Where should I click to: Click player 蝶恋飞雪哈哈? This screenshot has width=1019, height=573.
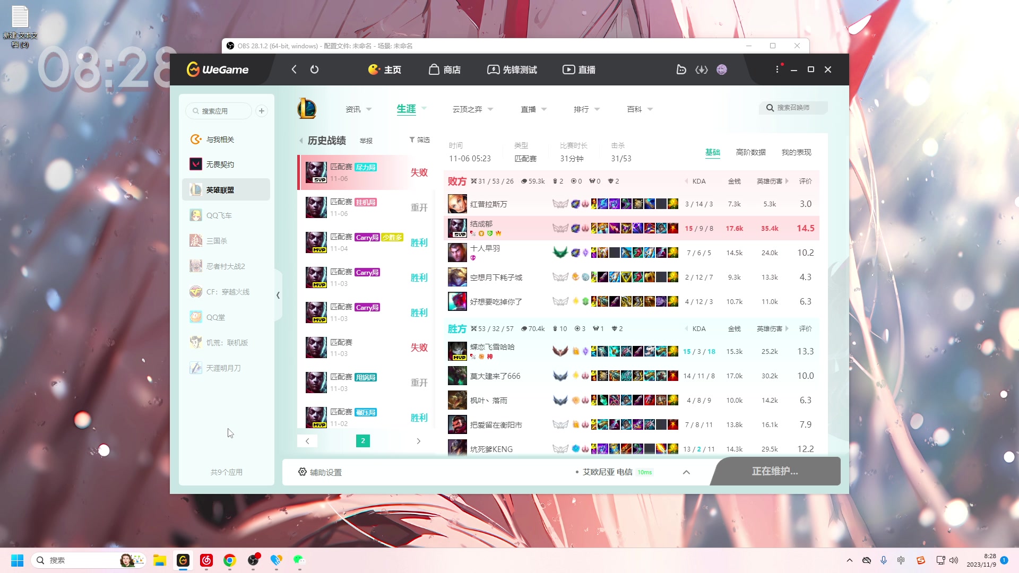point(492,347)
